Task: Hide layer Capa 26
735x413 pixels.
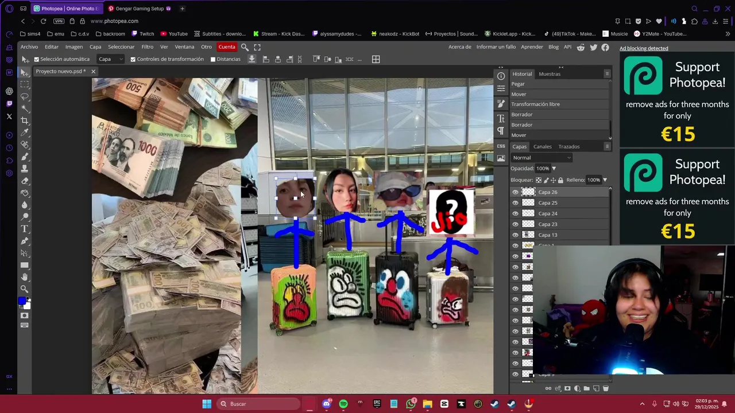Action: point(515,192)
